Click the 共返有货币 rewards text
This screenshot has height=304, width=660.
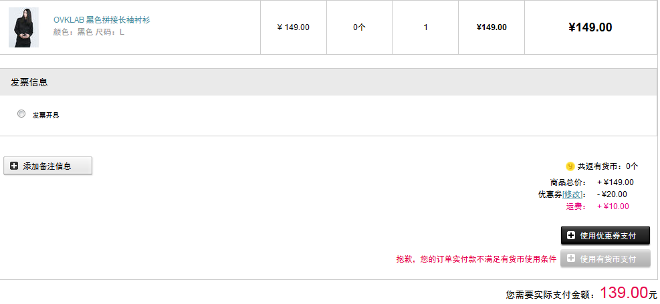click(608, 166)
